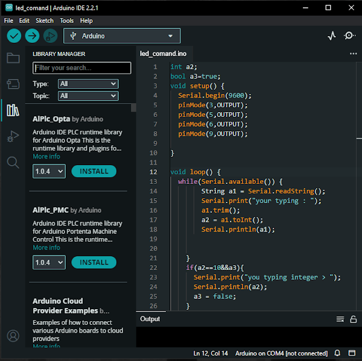Click the if(a2==10&&a3) code line
The height and width of the screenshot is (361, 362).
click(x=215, y=268)
